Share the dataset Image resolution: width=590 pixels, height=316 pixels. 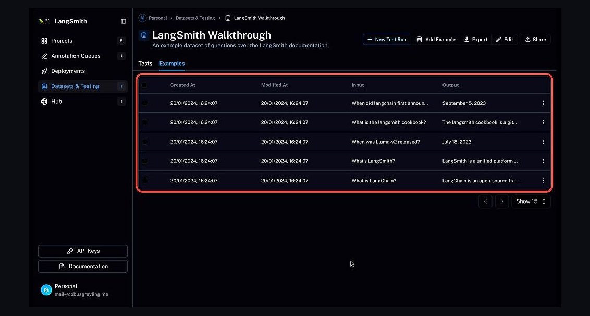[x=535, y=40]
